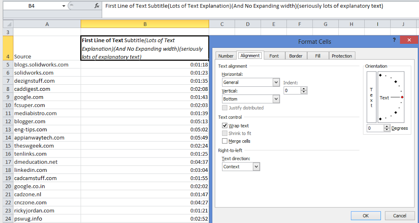Select column B header
Viewport: 419px width, 223px height.
pos(145,24)
